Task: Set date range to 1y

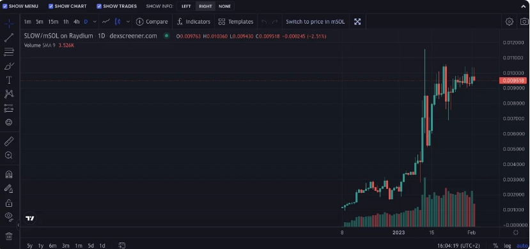Action: [x=41, y=246]
